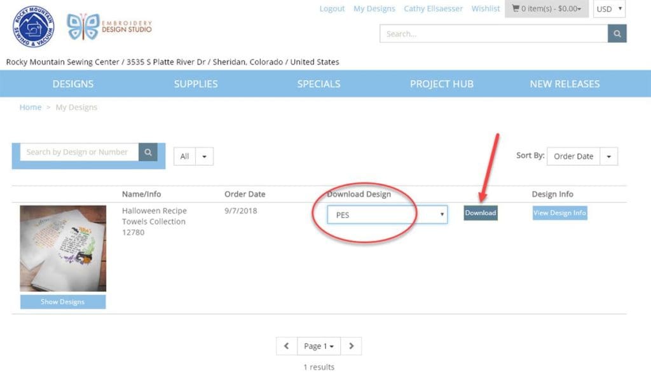Click the search magnifier icon in top bar
Viewport: 651px width, 379px height.
pyautogui.click(x=616, y=33)
